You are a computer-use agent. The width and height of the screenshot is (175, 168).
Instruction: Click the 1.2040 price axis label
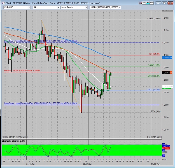[x=165, y=130]
